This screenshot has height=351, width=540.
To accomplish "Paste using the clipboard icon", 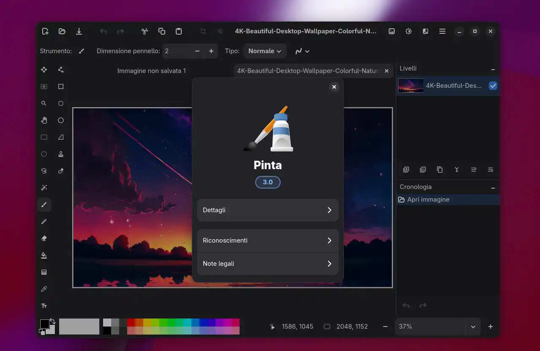I will coord(179,31).
